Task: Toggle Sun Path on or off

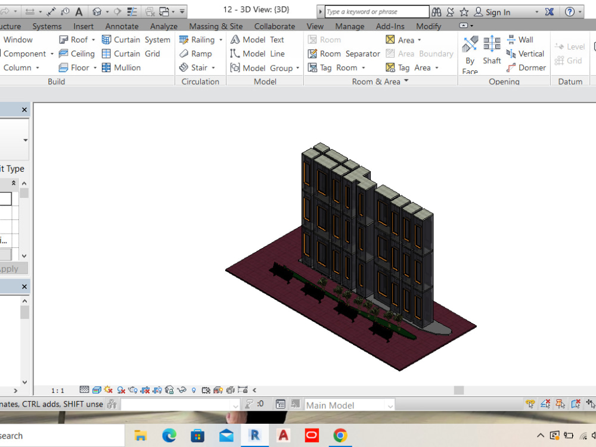Action: [x=108, y=390]
